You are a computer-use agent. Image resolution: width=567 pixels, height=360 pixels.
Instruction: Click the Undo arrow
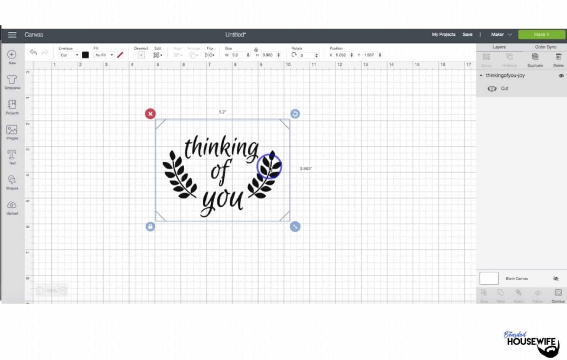pyautogui.click(x=33, y=52)
